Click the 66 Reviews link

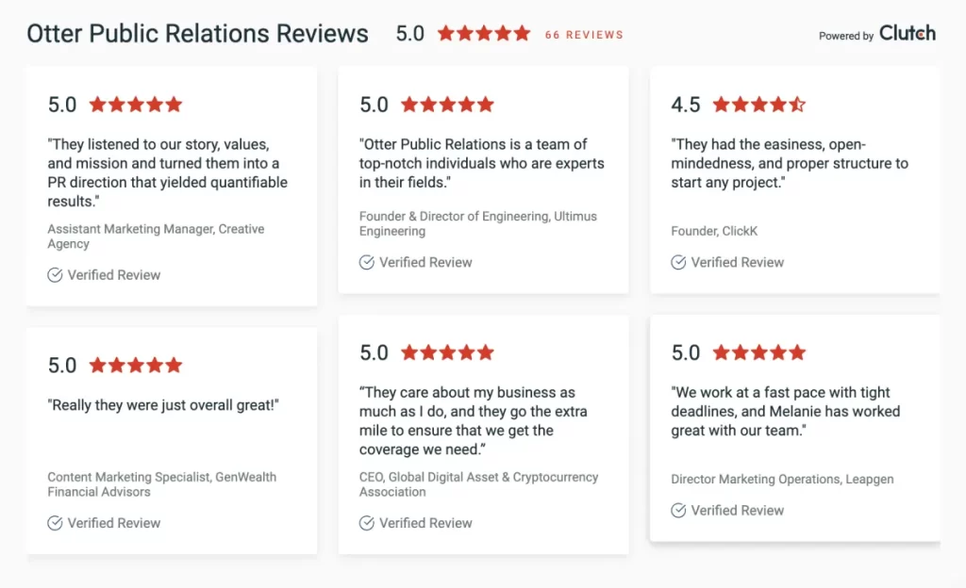(x=584, y=35)
